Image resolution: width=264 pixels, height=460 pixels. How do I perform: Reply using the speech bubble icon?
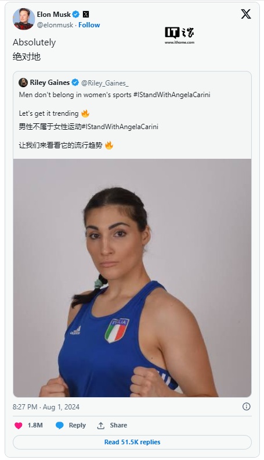[59, 425]
